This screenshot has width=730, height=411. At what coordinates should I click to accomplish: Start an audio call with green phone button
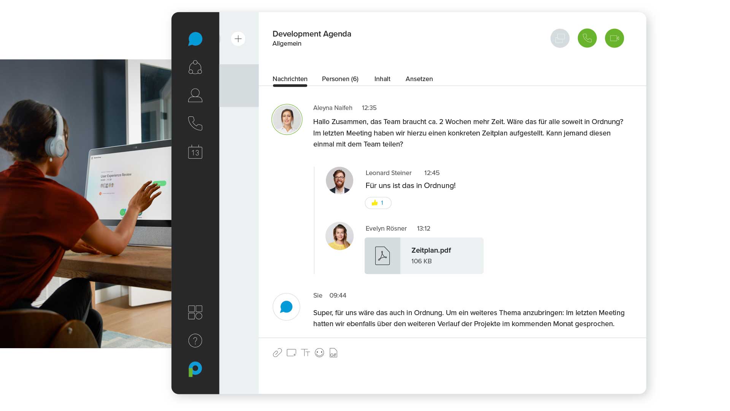pos(587,38)
